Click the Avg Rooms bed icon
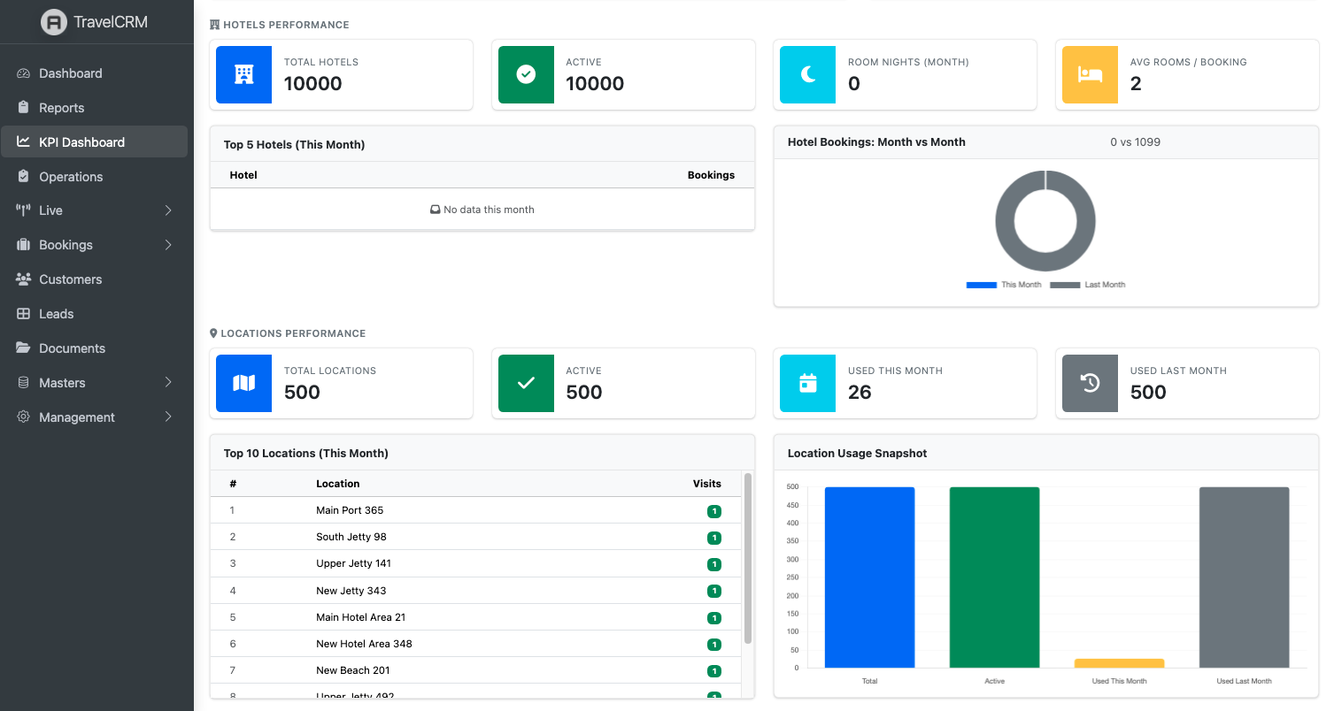The height and width of the screenshot is (711, 1334). [1090, 75]
